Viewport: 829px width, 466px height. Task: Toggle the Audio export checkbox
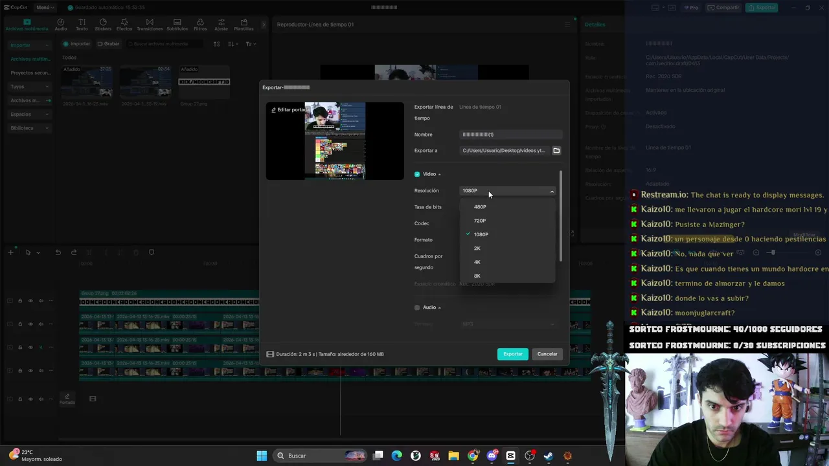point(417,307)
